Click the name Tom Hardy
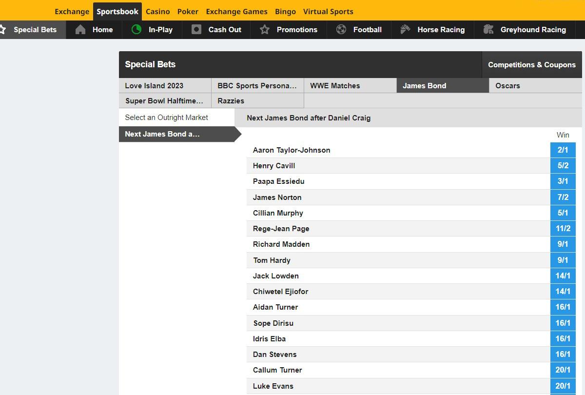 [x=272, y=260]
